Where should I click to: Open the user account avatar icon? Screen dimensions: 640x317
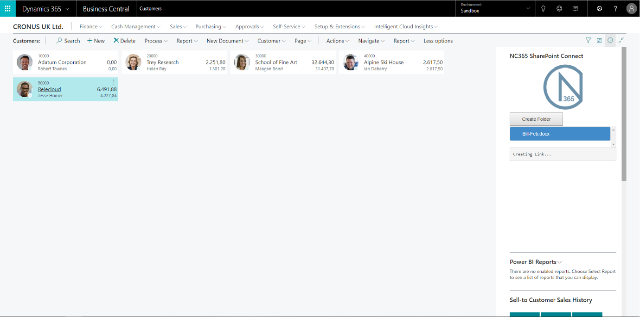click(x=631, y=8)
